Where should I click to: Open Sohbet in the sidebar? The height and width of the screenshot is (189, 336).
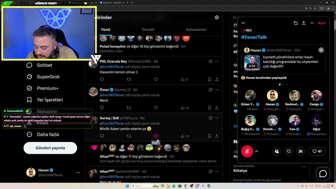pos(39,65)
